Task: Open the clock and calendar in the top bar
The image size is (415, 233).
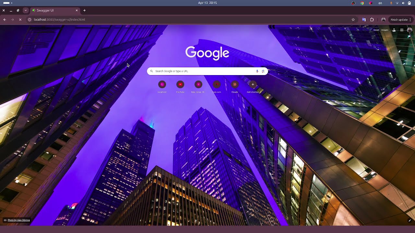Action: click(x=207, y=3)
